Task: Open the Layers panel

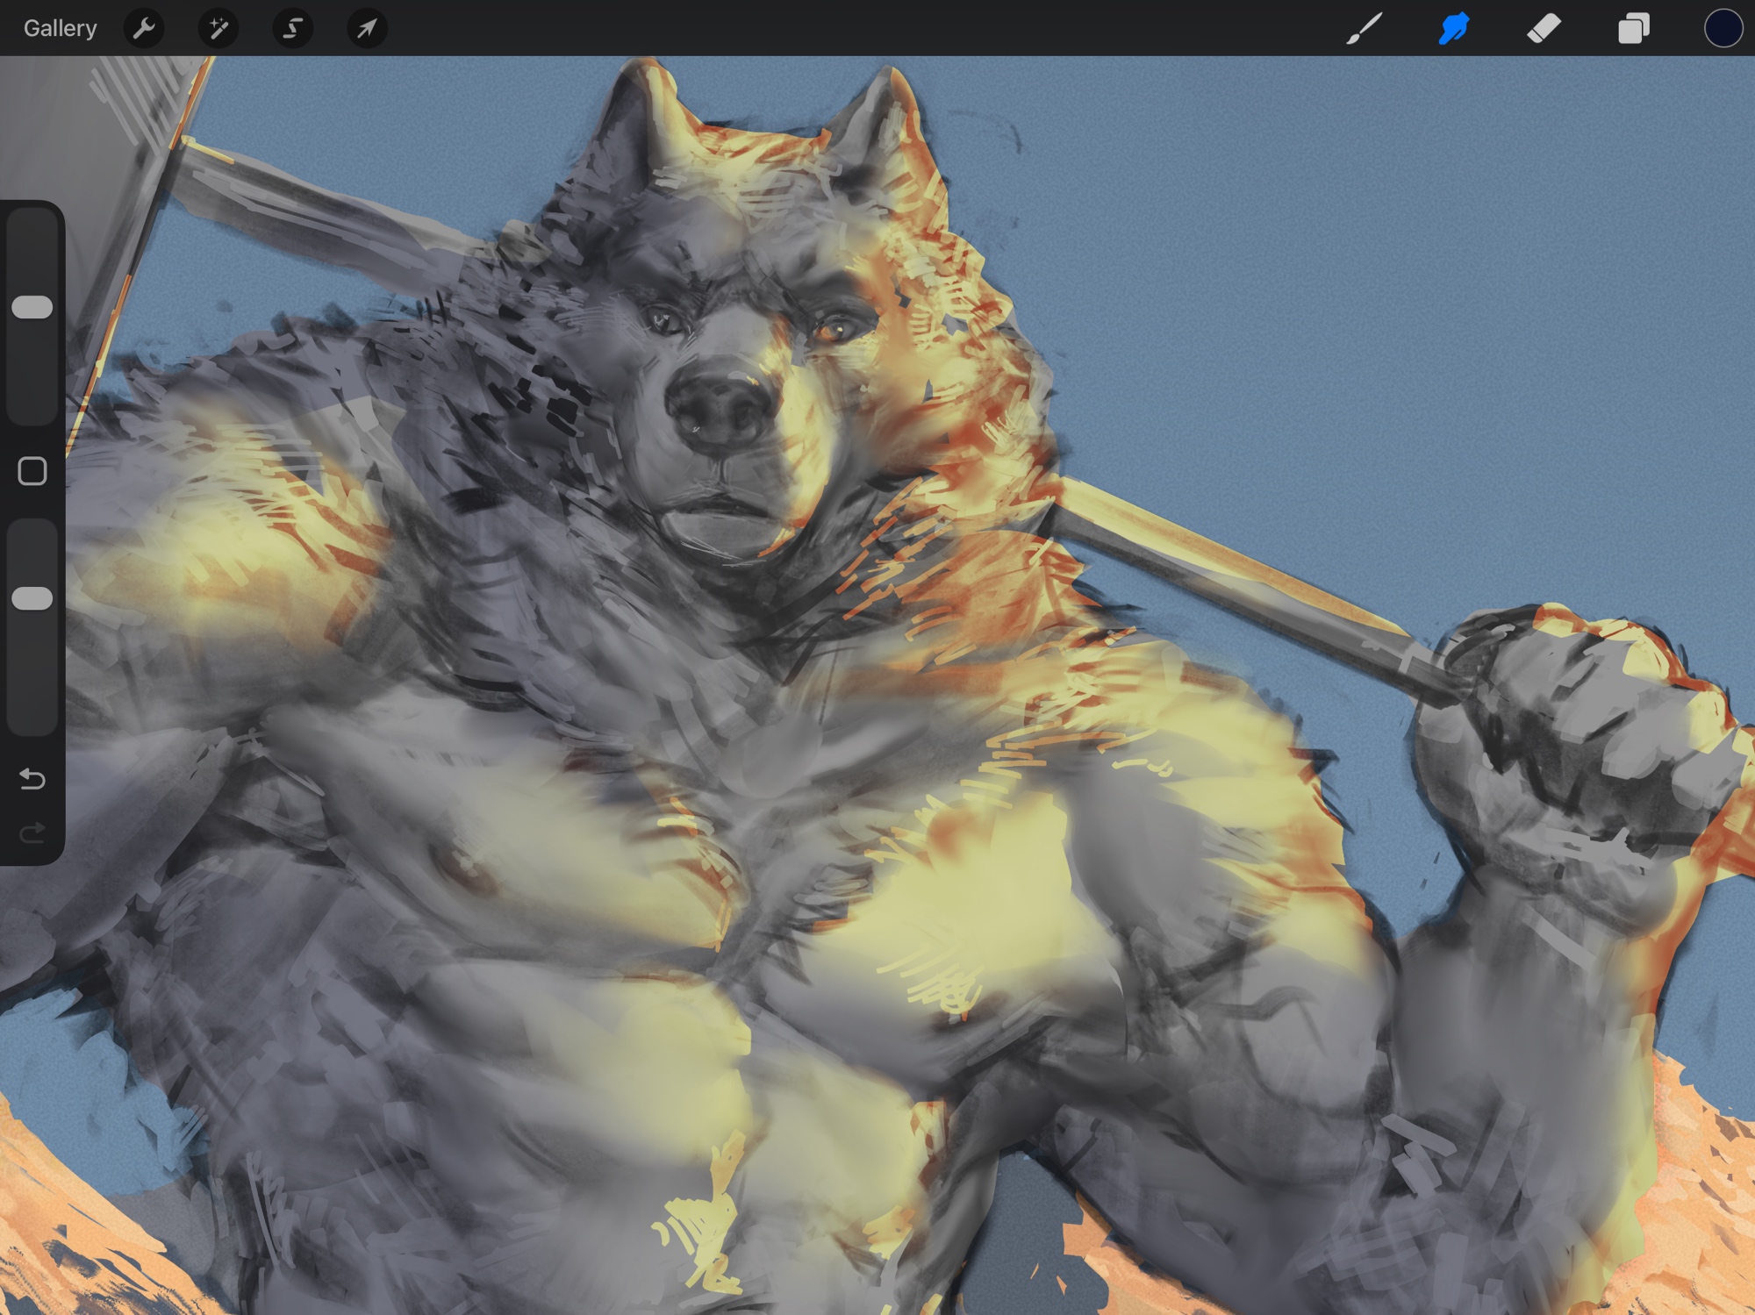Action: click(1633, 28)
